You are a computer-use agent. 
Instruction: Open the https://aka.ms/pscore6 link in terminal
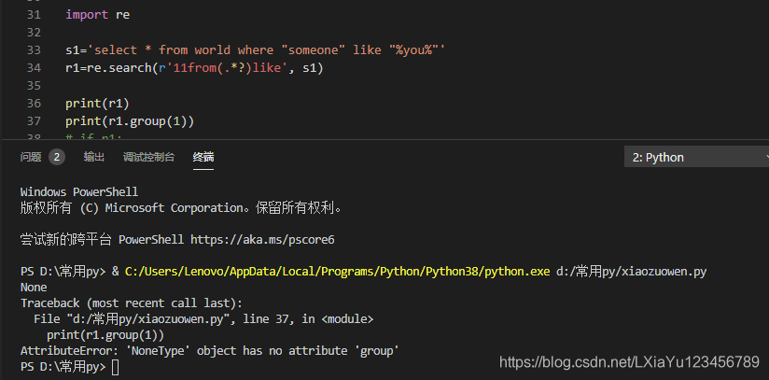click(x=262, y=240)
